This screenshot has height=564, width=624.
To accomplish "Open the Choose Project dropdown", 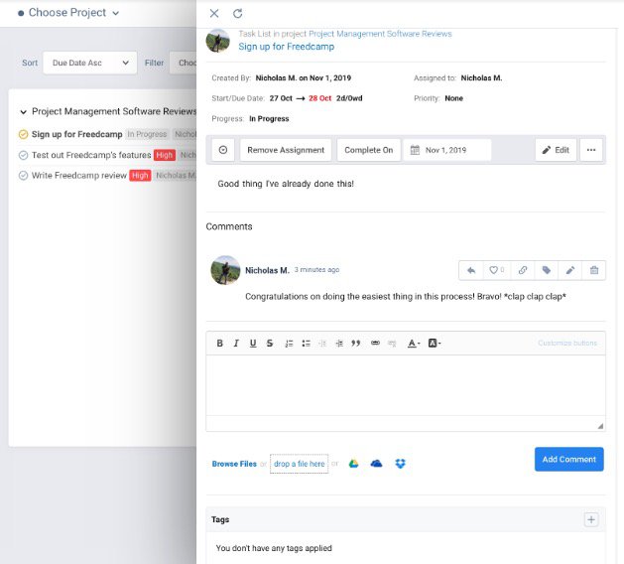I will coord(68,13).
